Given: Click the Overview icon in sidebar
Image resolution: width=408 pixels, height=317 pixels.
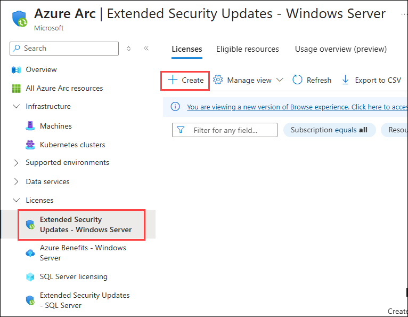Looking at the screenshot, I should (16, 70).
